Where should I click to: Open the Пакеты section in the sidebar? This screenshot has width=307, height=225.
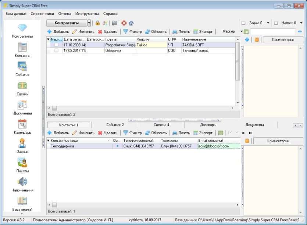(x=22, y=165)
